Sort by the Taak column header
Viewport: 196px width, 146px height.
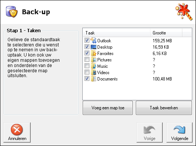click(x=116, y=33)
